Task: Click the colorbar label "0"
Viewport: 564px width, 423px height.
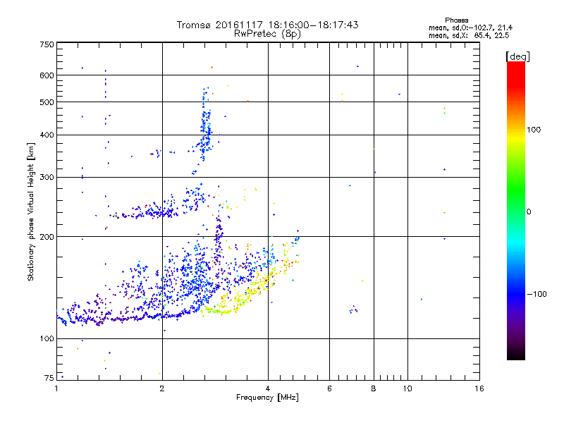Action: (529, 212)
